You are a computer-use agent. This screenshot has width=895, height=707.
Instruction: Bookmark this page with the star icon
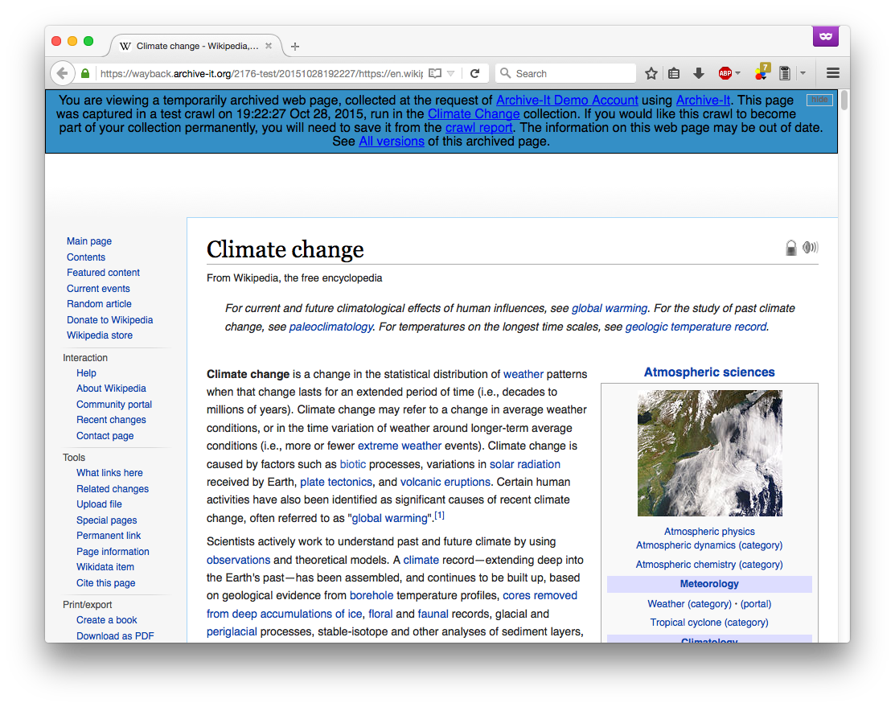pyautogui.click(x=651, y=73)
